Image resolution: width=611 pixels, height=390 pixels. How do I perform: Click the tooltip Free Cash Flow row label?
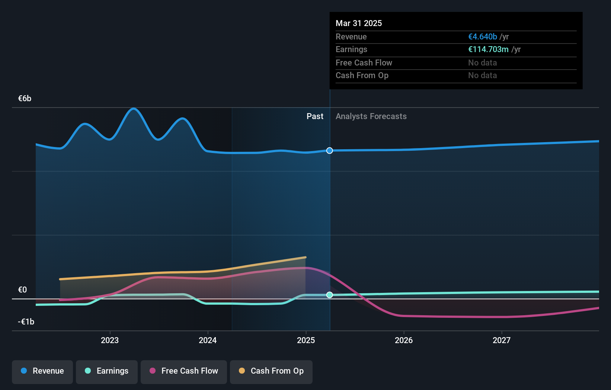pos(364,63)
